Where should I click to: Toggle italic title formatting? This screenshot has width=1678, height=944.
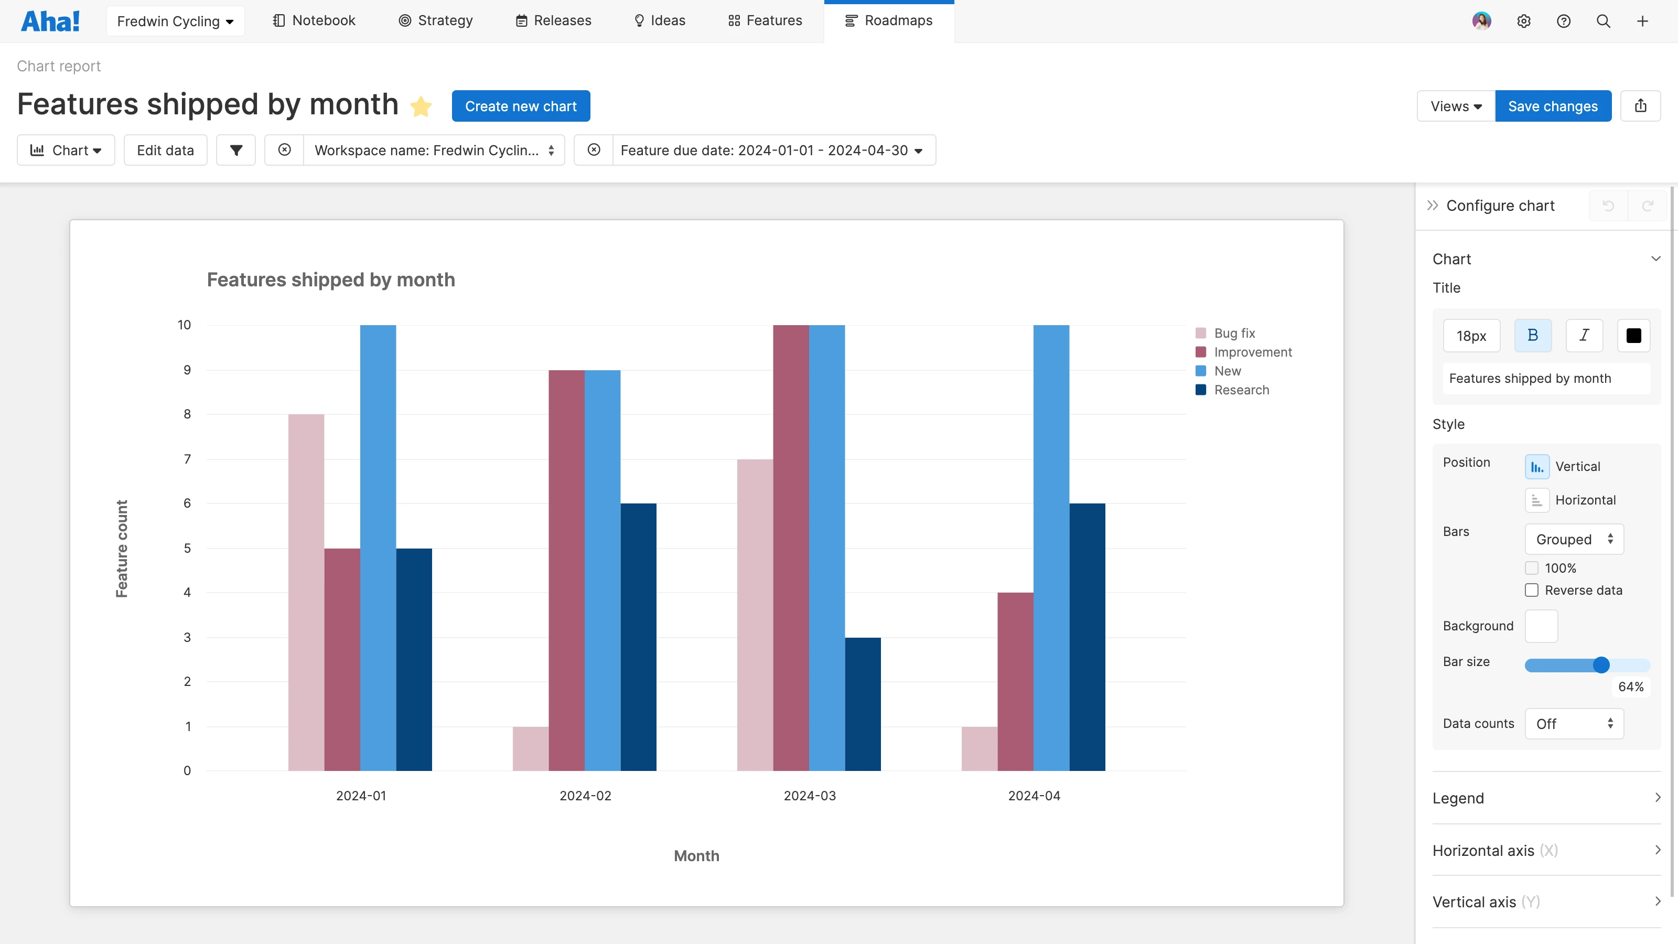coord(1584,336)
